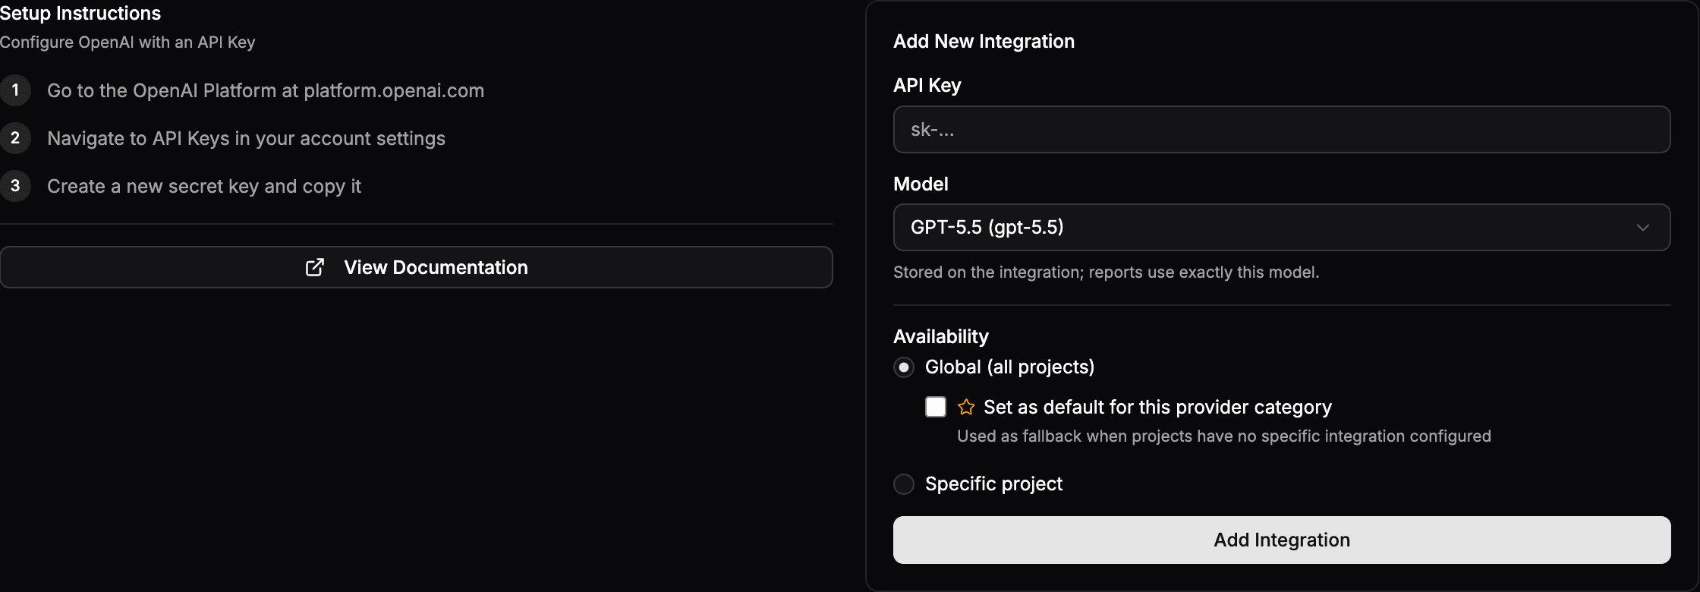Click the GPT-5.5 (gpt-5.5) model value

(987, 228)
